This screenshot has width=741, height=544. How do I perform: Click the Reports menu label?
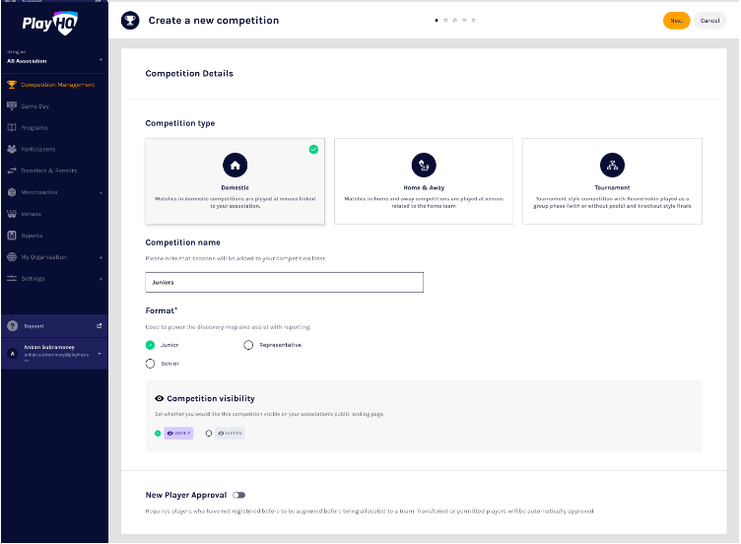coord(32,236)
